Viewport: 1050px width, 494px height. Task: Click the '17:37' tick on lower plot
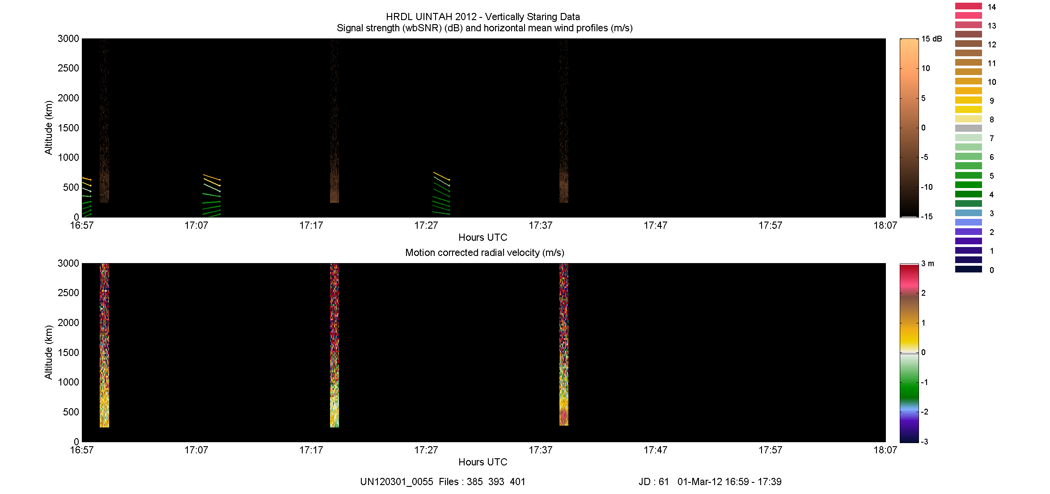[541, 450]
